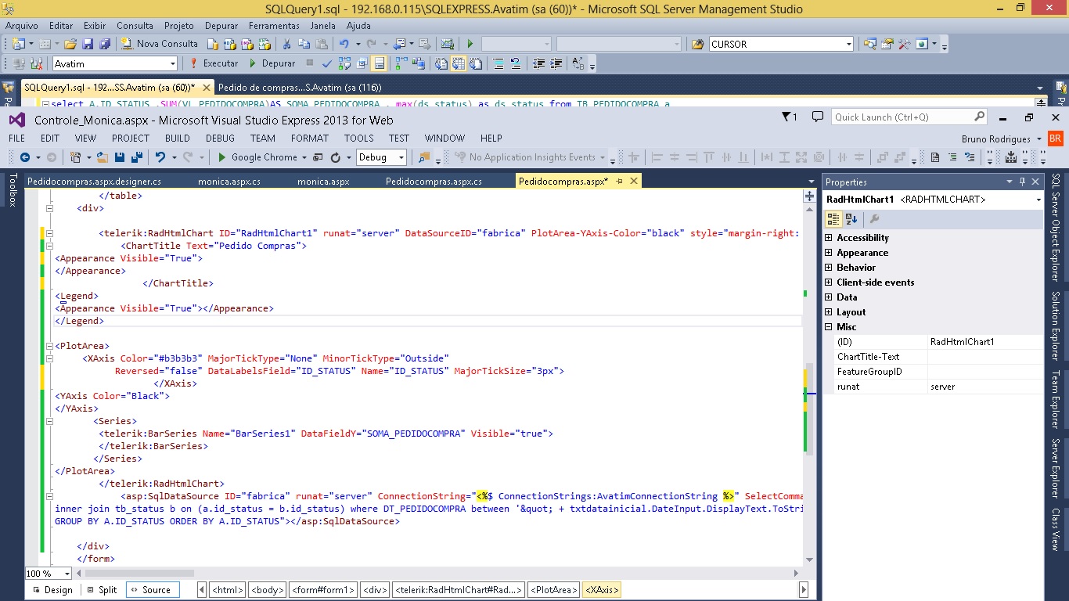Click in the Quick Launch search box
The width and height of the screenshot is (1069, 601).
coord(900,117)
